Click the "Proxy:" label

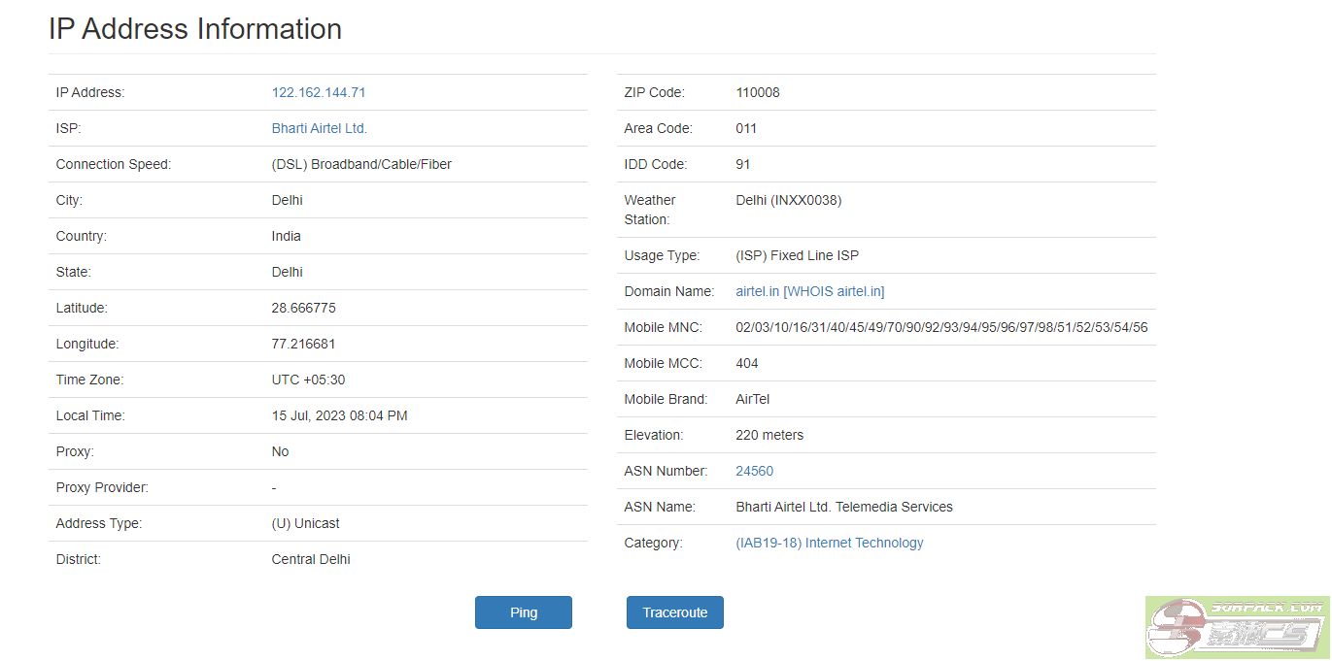tap(76, 451)
